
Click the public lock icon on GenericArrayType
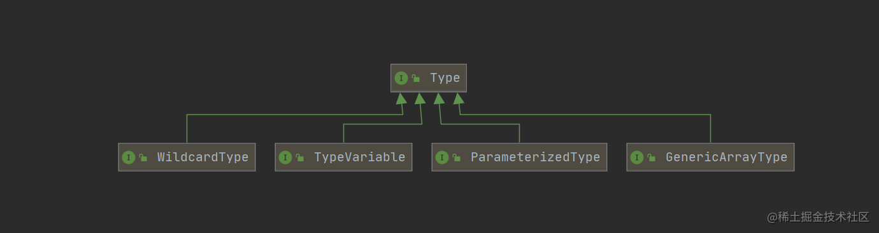coord(652,158)
